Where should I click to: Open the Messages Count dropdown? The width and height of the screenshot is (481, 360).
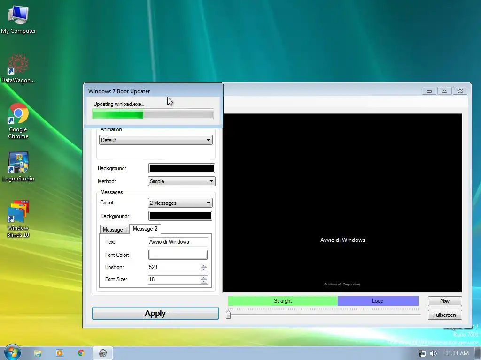tap(180, 202)
